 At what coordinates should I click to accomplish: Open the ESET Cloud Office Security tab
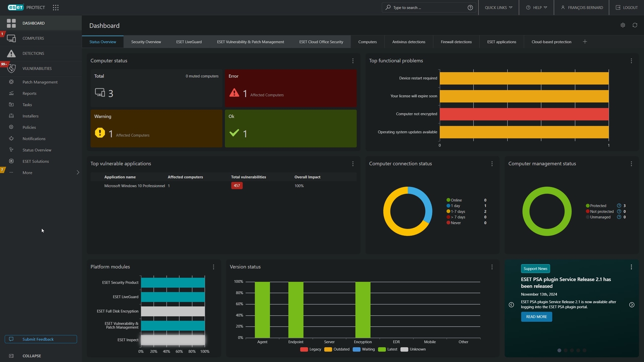[321, 42]
